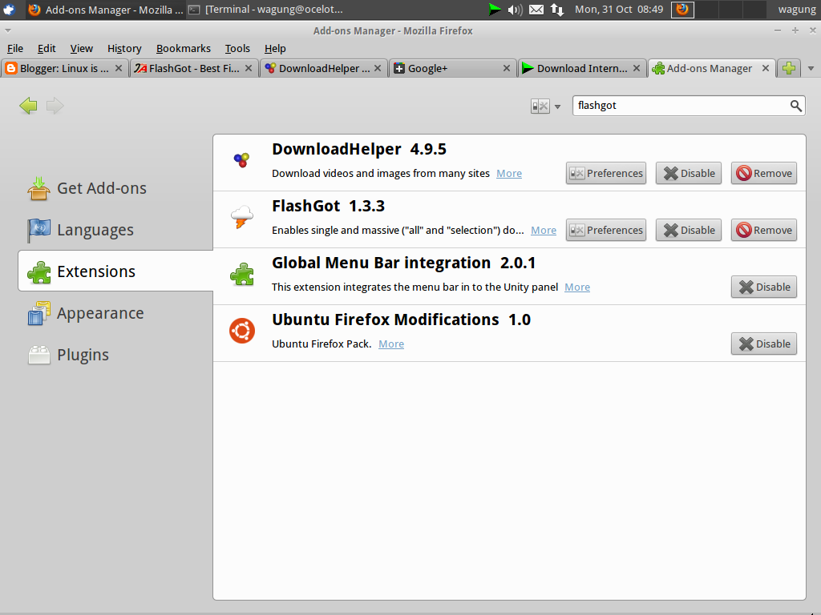Open Languages category

tap(81, 230)
